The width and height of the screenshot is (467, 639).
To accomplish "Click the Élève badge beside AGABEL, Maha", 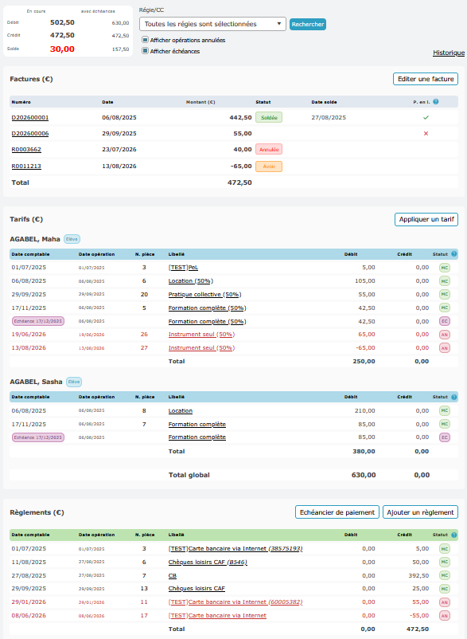I will click(72, 239).
